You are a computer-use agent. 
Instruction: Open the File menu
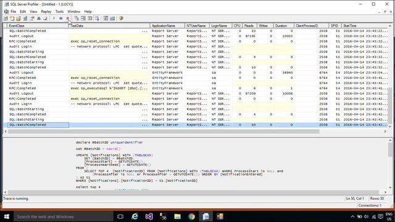(14, 12)
